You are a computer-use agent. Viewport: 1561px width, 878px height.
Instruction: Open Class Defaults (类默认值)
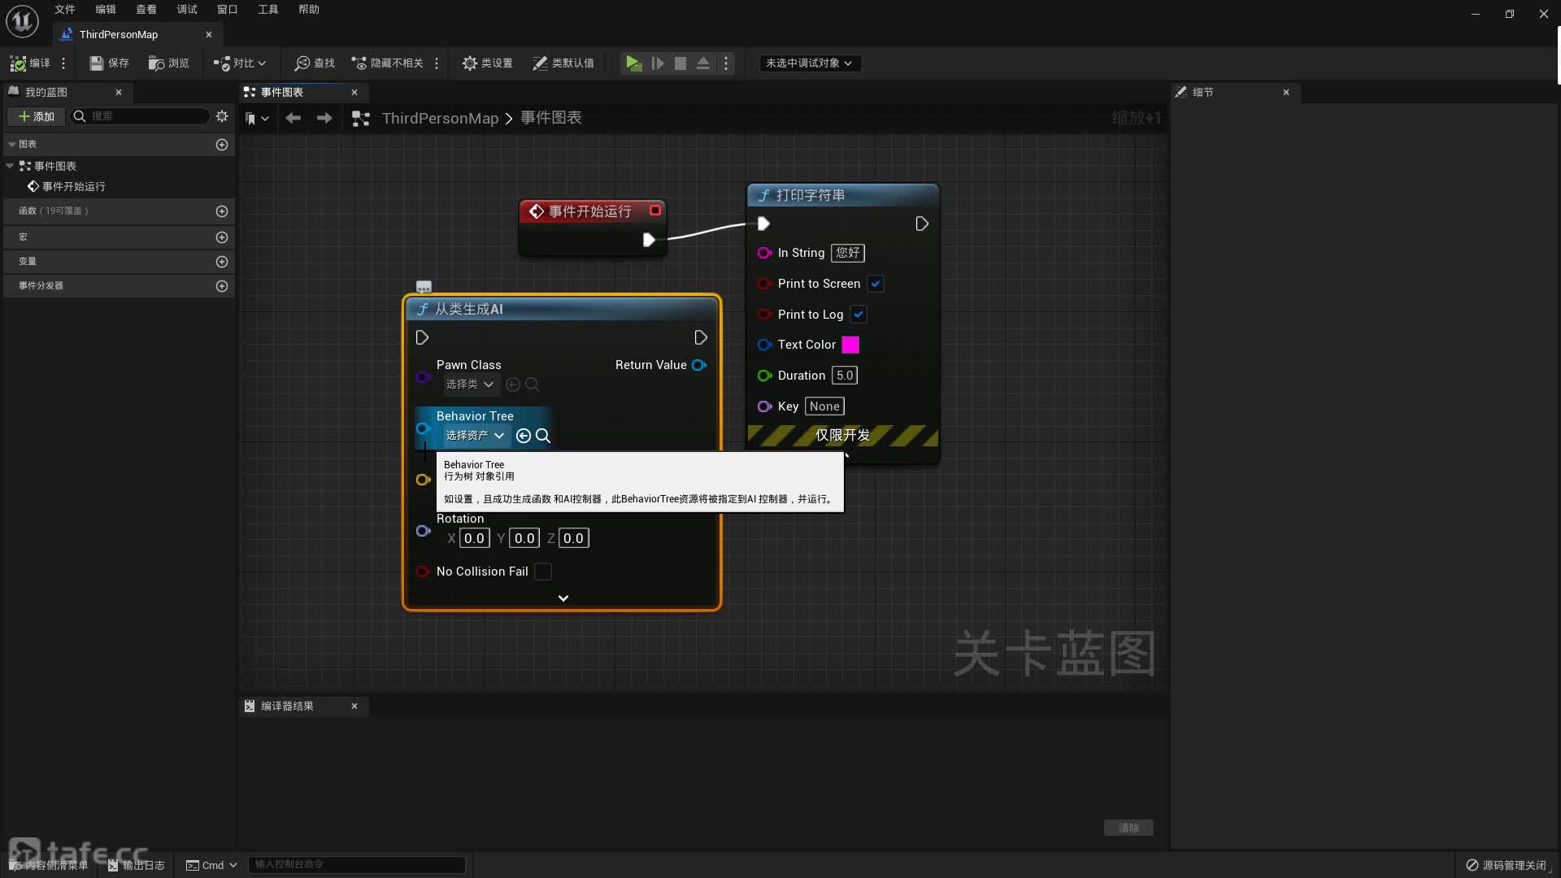click(x=563, y=63)
